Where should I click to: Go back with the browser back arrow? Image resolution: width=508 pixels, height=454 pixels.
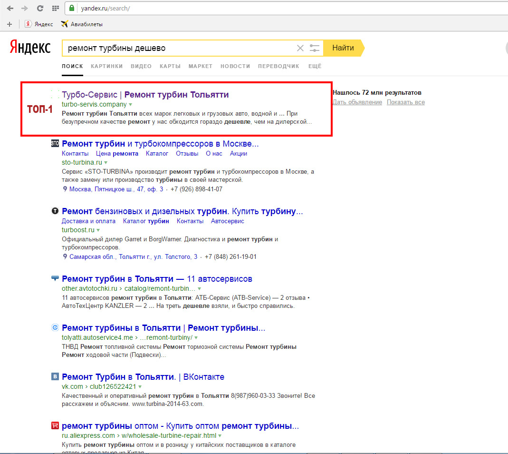point(10,9)
